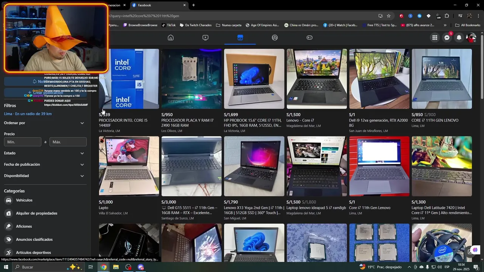
Task: Open the Chrome extensions puzzle icon
Action: [447, 16]
